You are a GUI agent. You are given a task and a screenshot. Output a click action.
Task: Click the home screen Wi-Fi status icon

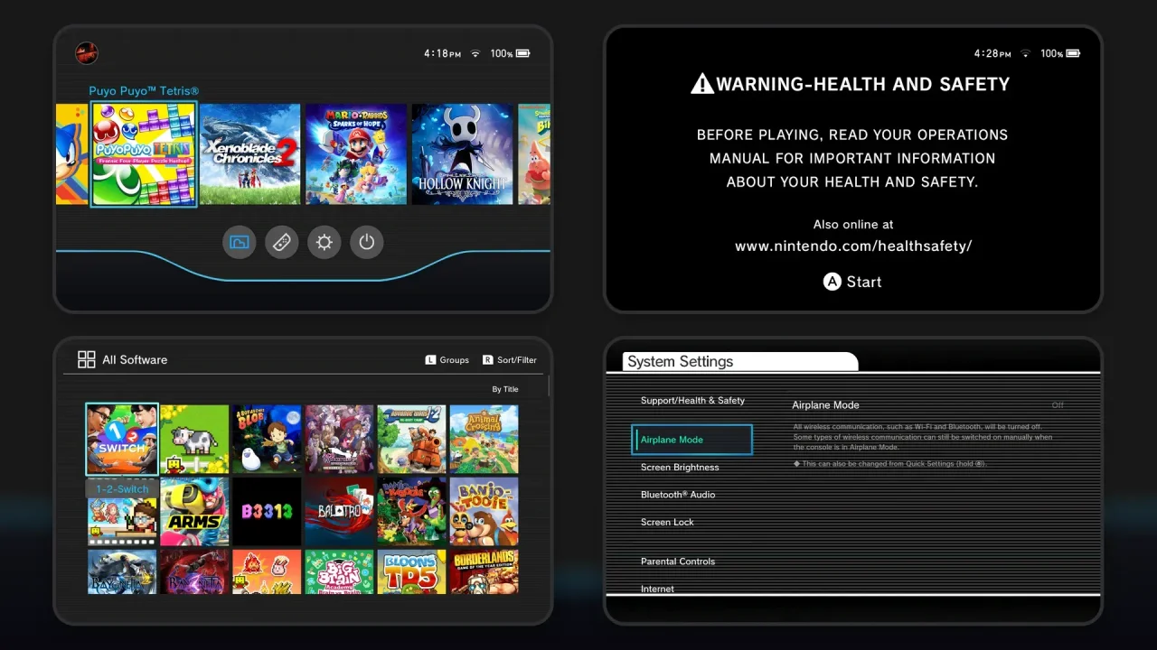pos(475,54)
